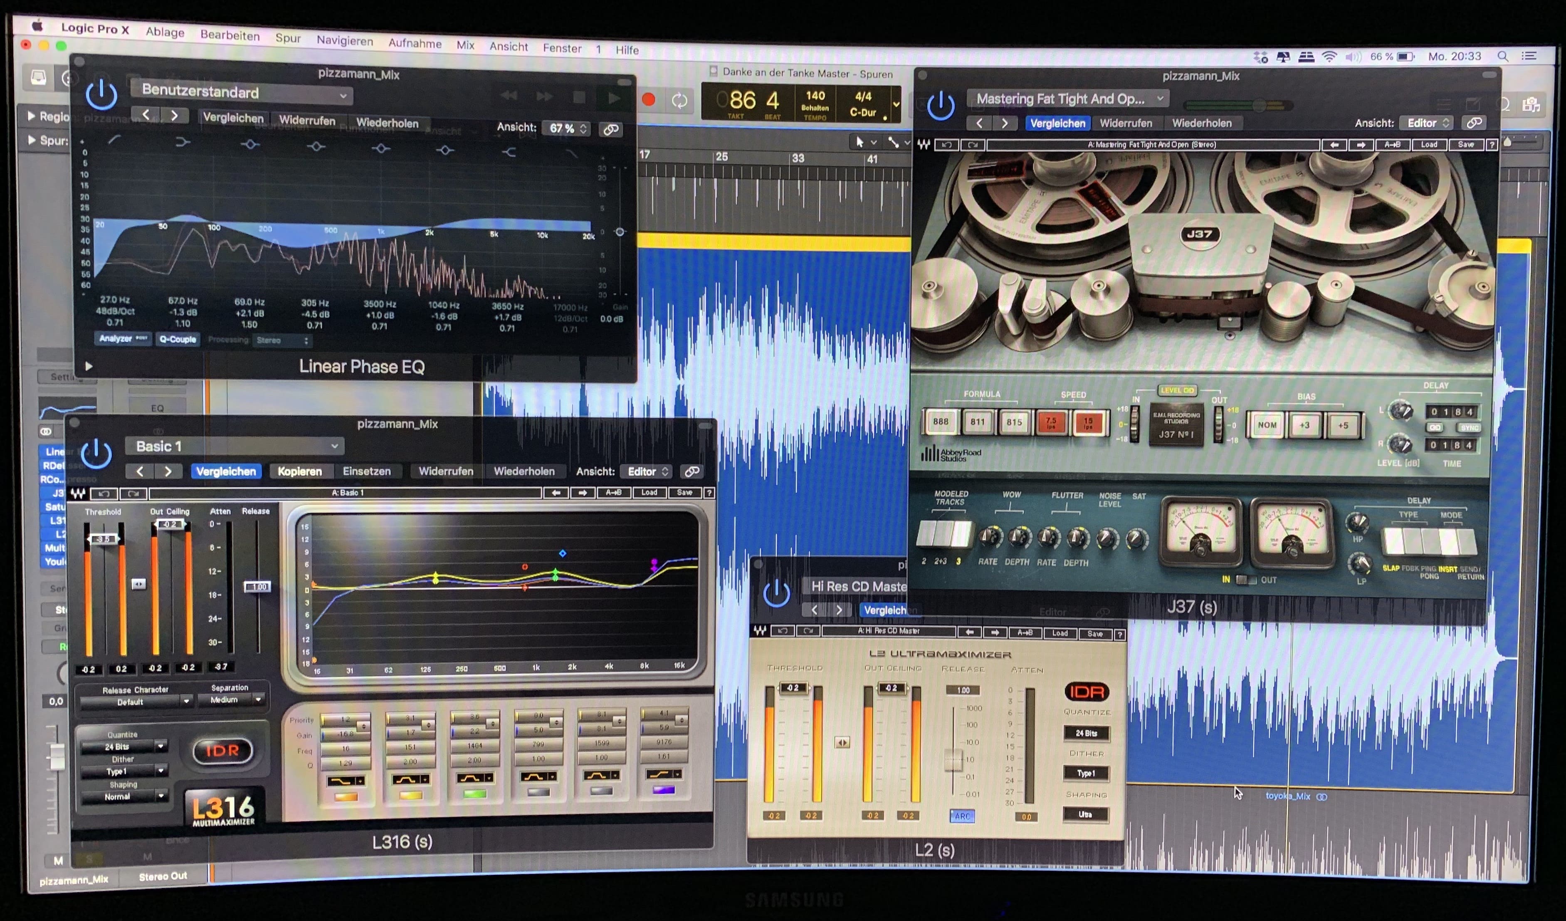Open Processing Stereo dropdown in Linear Phase EQ

point(282,341)
